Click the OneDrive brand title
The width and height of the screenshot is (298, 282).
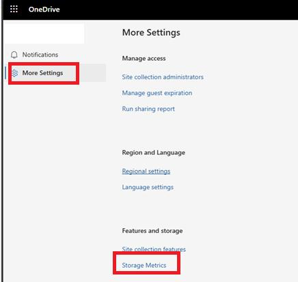tap(44, 10)
